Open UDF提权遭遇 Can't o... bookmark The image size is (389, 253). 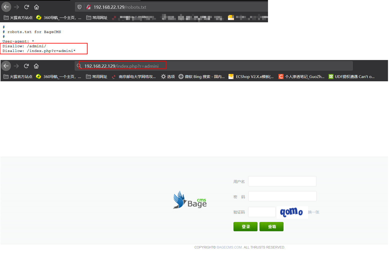point(351,76)
